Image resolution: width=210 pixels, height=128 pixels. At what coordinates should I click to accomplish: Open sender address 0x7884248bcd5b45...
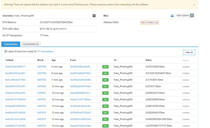[81, 67]
